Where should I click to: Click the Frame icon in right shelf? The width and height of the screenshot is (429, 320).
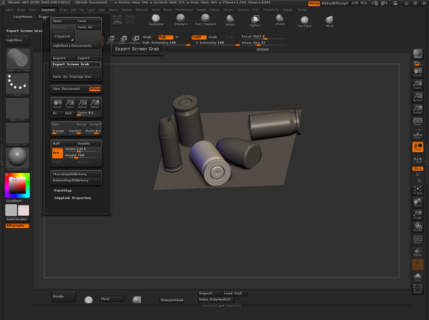click(x=418, y=190)
